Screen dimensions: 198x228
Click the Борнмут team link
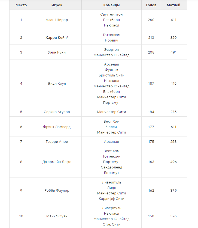coord(111,173)
